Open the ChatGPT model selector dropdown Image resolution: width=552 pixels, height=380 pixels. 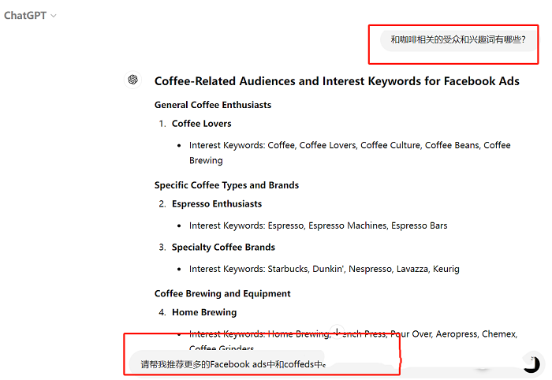coord(30,16)
